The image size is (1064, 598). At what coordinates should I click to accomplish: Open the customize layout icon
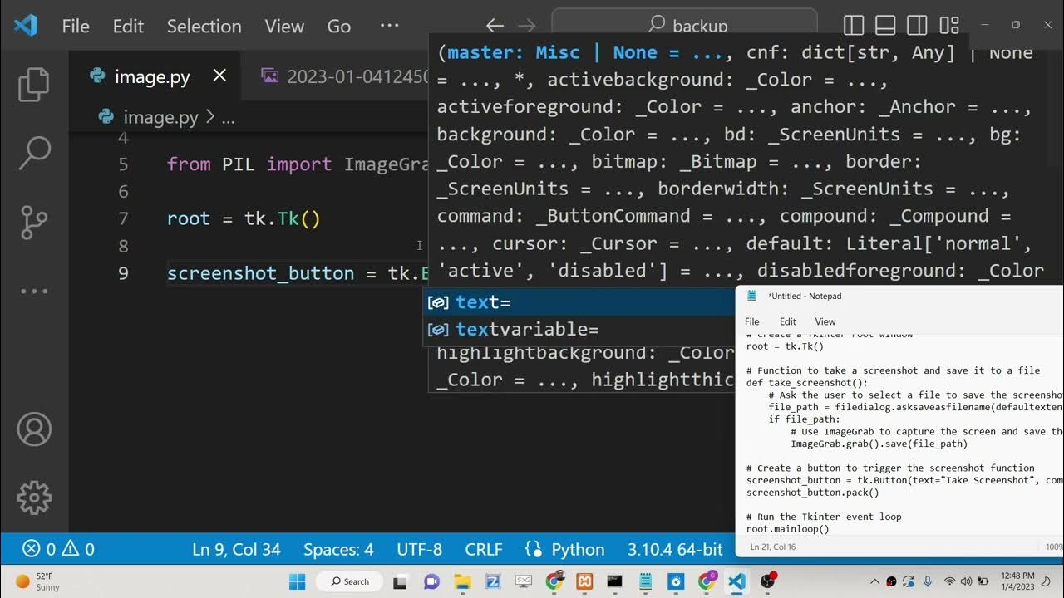click(949, 26)
